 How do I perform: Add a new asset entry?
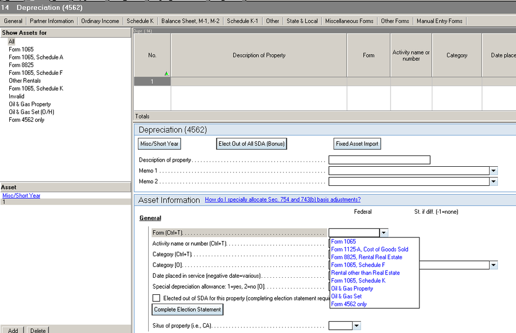[13, 330]
